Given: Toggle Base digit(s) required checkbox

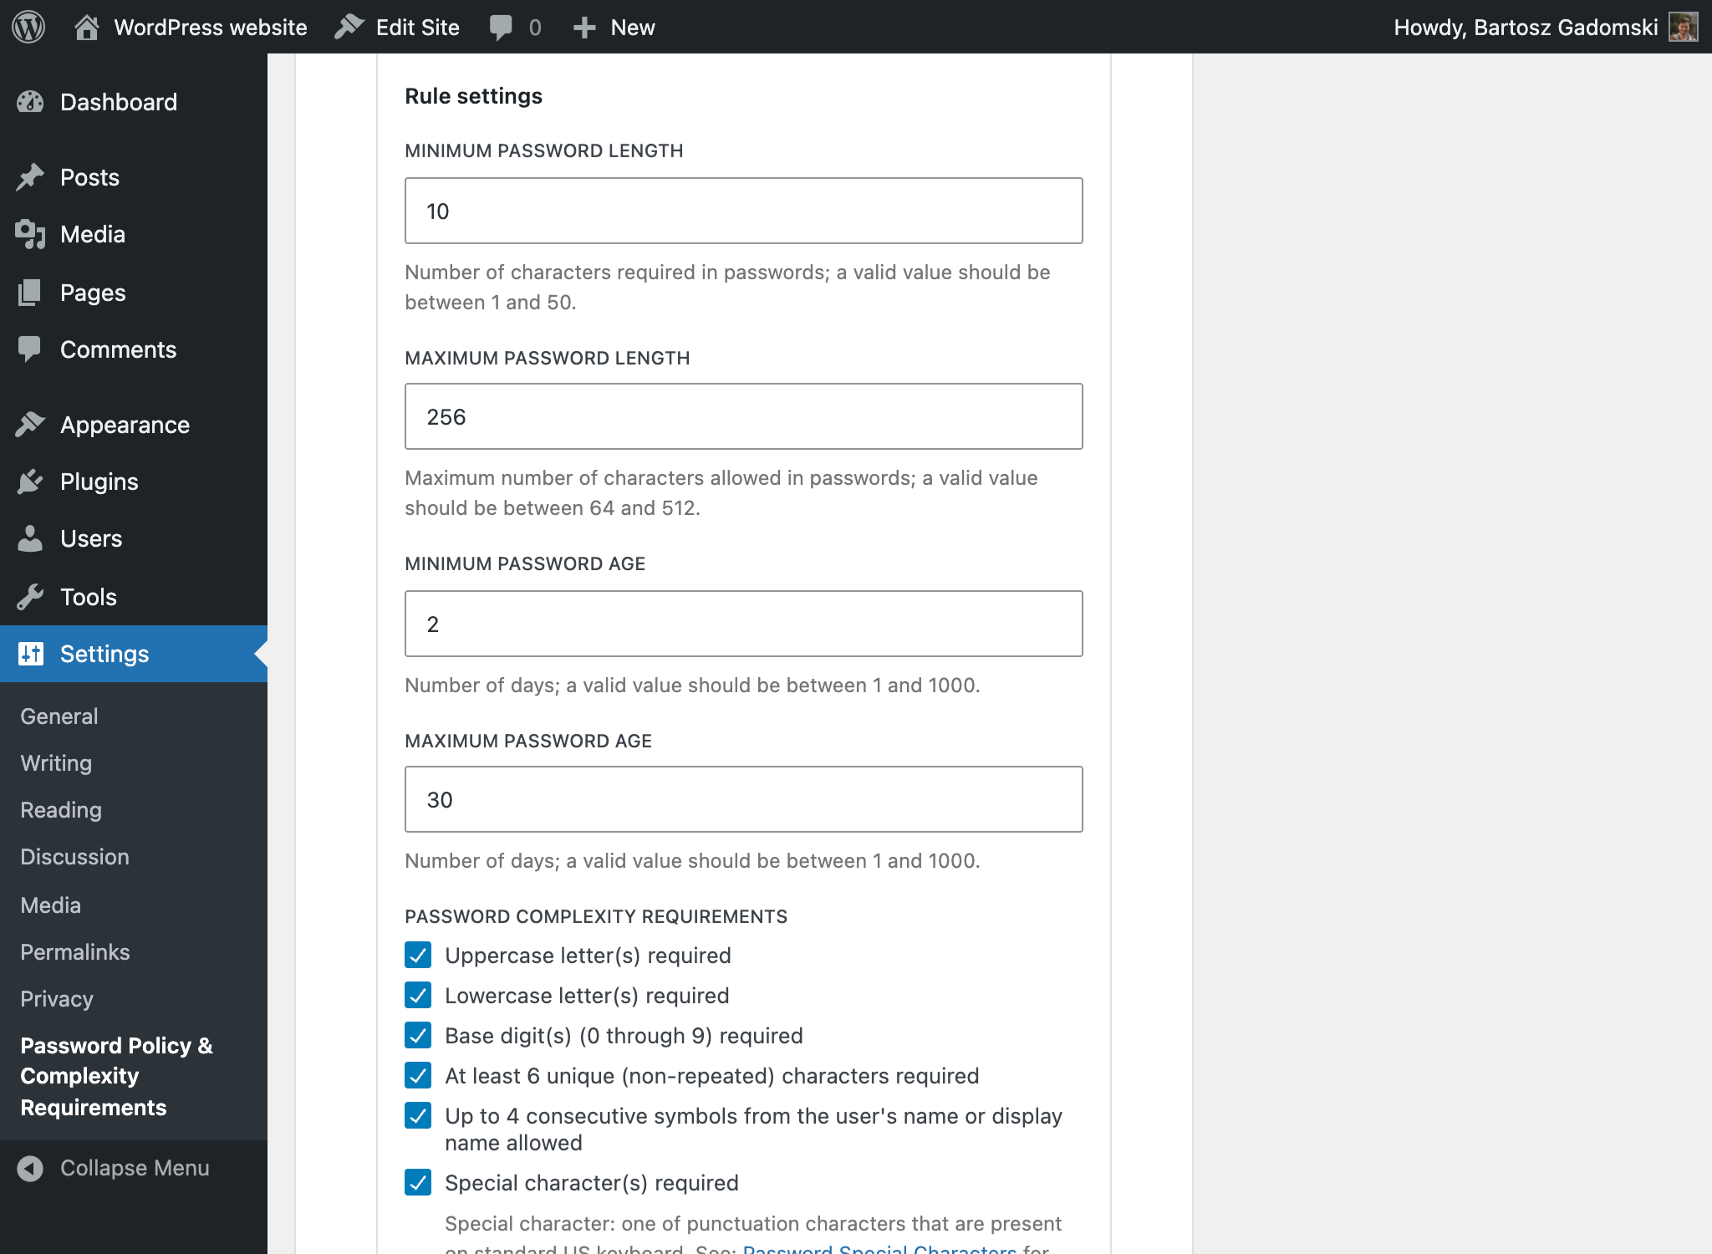Looking at the screenshot, I should tap(418, 1035).
